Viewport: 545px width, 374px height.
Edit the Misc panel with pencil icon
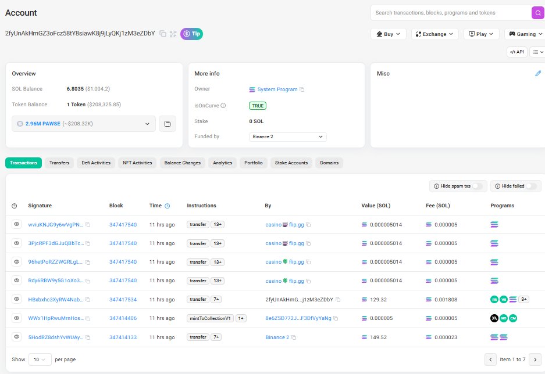[x=538, y=73]
